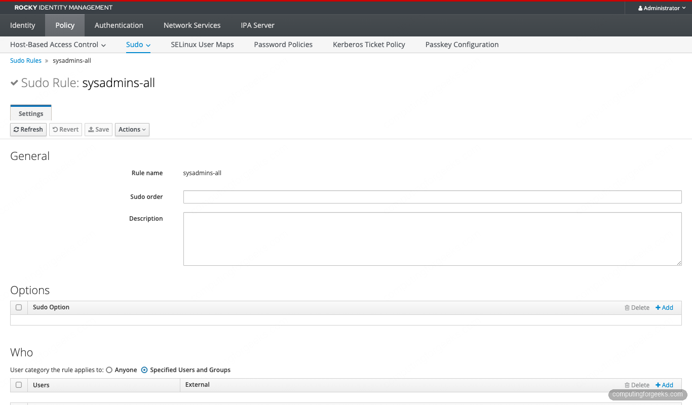Click the Users column header
The height and width of the screenshot is (405, 692).
click(x=41, y=385)
